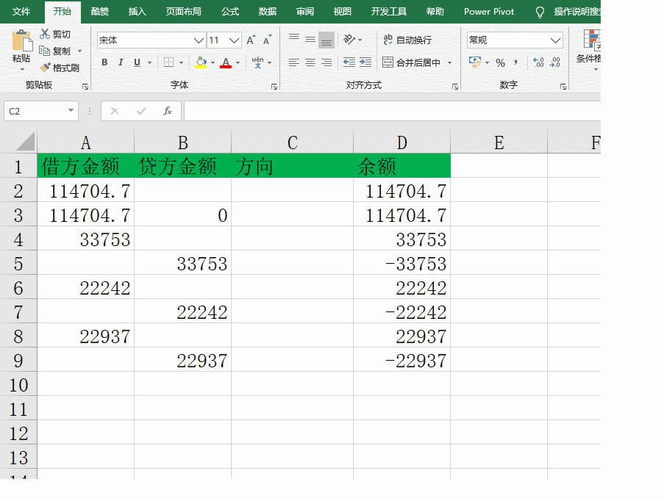Click the phonetic guide wén icon
The height and width of the screenshot is (501, 664).
(x=257, y=62)
